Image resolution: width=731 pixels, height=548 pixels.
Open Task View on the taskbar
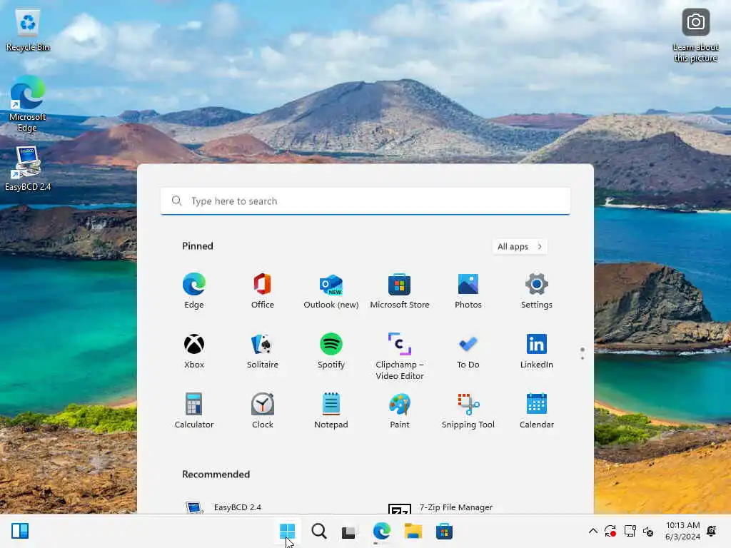(x=348, y=532)
